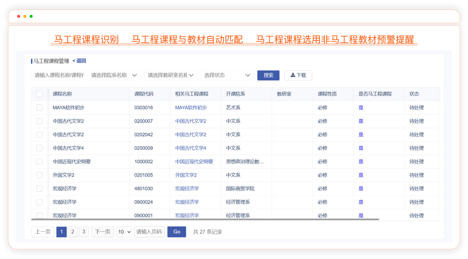The height and width of the screenshot is (259, 468).
Task: Open the 选择状态 status dropdown
Action: click(x=227, y=75)
